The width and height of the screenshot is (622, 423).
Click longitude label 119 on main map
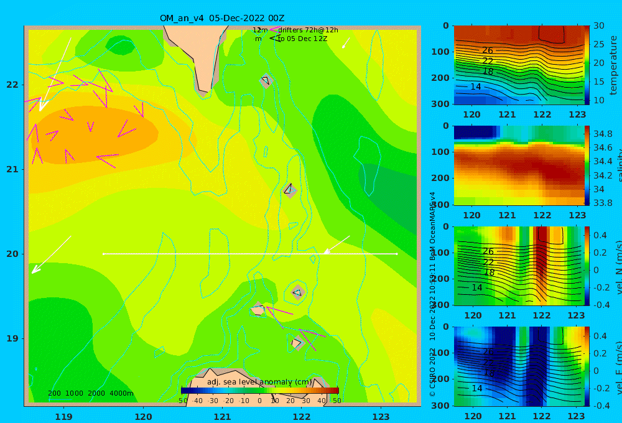point(64,417)
